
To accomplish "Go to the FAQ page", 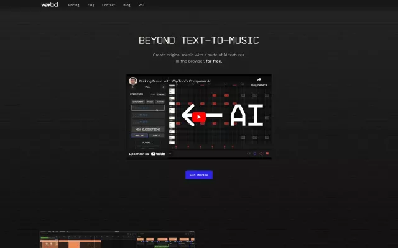I will tap(91, 4).
